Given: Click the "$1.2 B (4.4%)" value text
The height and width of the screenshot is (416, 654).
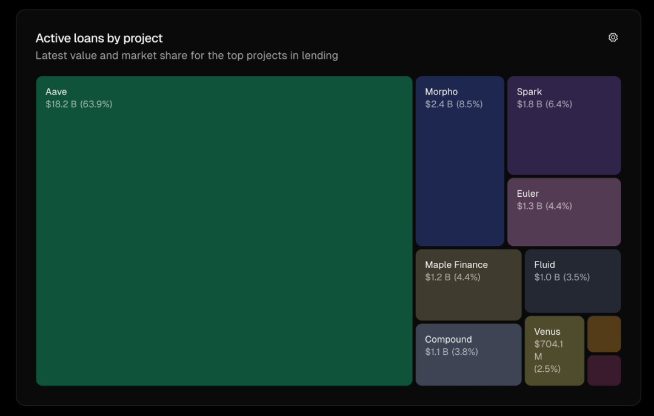Looking at the screenshot, I should tap(452, 277).
